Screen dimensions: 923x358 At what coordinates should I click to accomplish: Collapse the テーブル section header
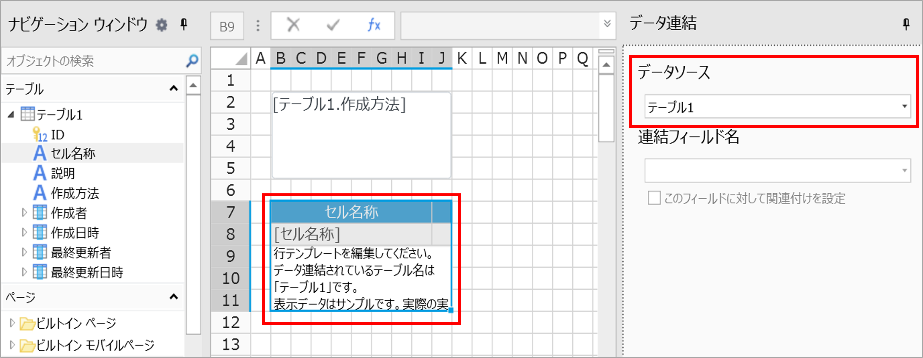(174, 88)
